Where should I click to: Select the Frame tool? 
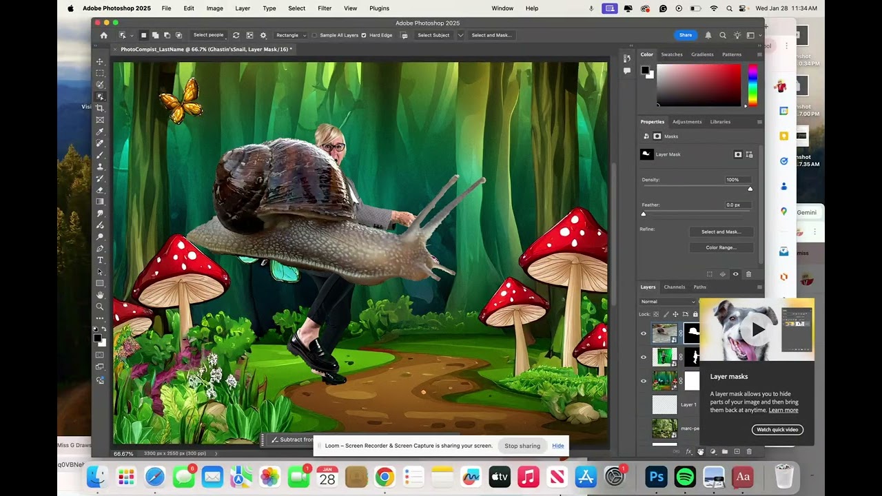pos(100,120)
